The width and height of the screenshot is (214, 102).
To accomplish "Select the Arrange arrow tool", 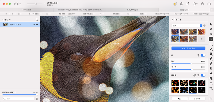I will pos(211,24).
